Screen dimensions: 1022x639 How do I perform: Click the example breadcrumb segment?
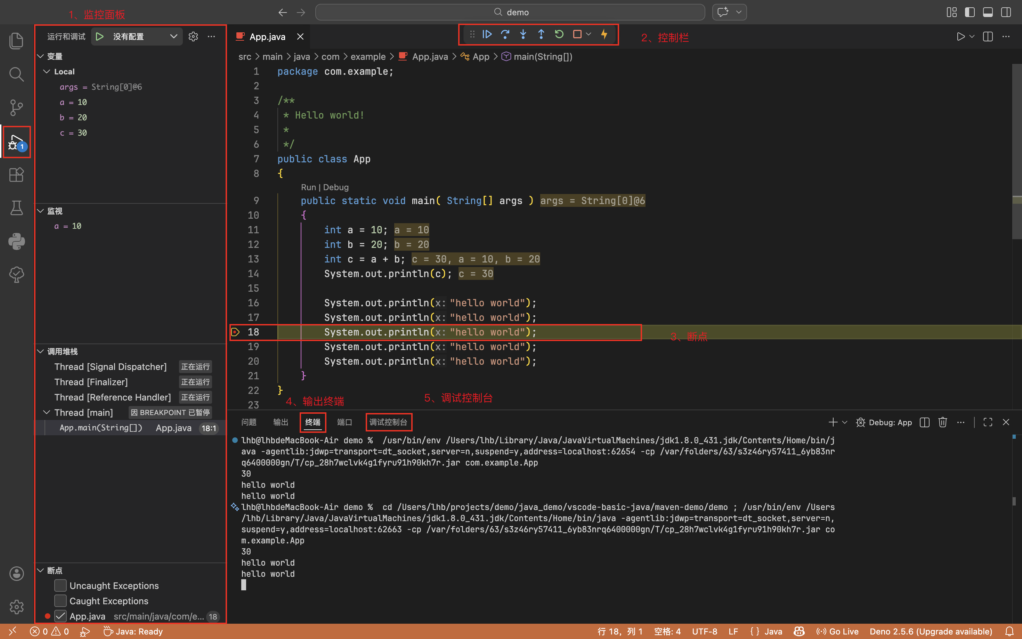coord(368,57)
